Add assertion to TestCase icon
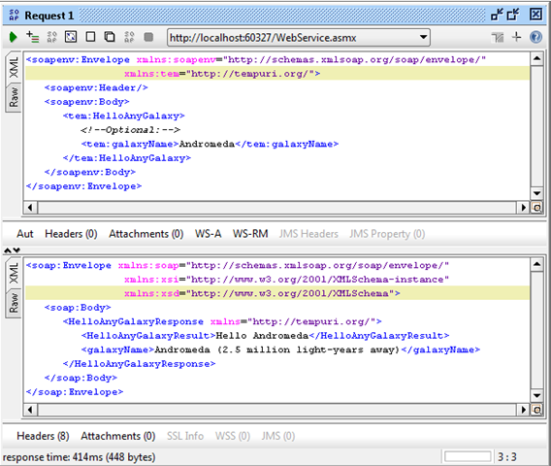551x466 pixels. 33,37
